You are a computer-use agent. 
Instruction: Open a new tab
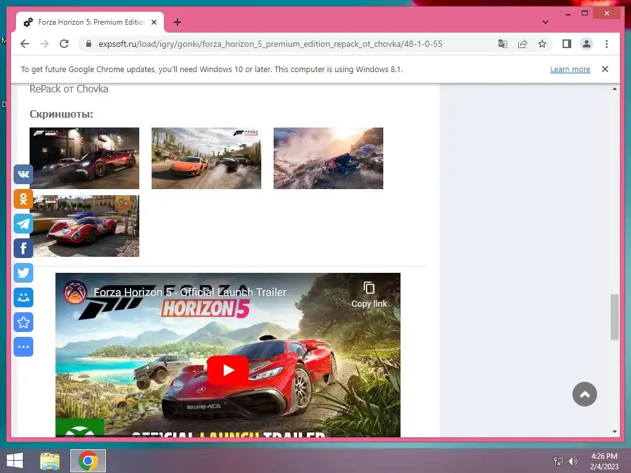[177, 22]
